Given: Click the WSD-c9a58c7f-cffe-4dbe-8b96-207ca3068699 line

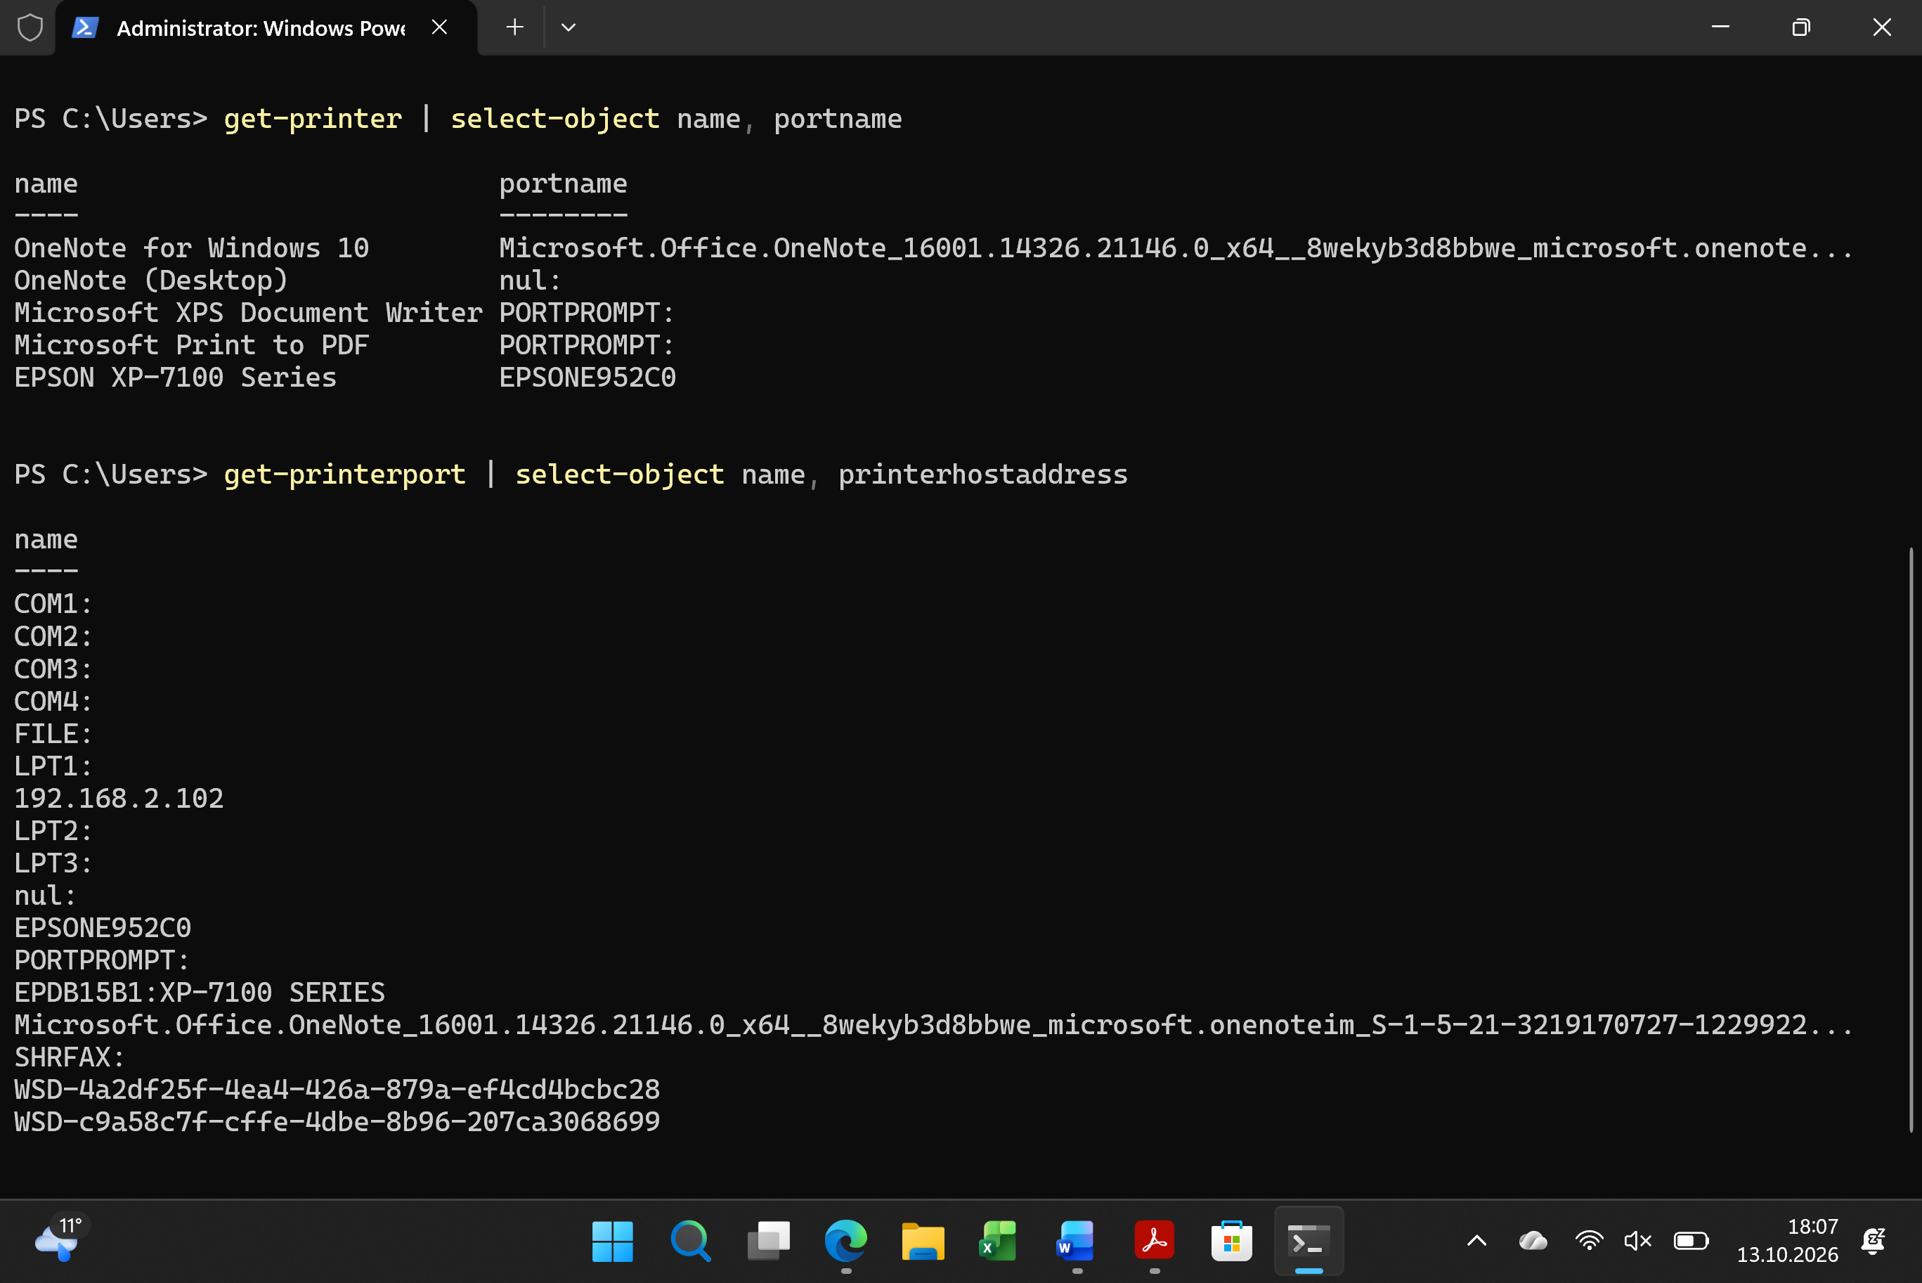Looking at the screenshot, I should click(x=337, y=1122).
